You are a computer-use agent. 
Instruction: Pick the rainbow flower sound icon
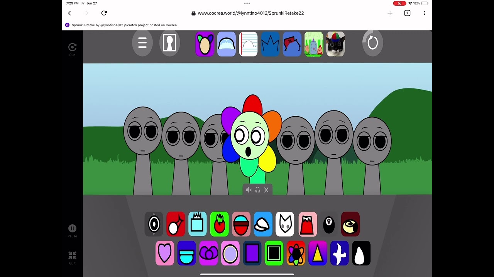coord(296,253)
